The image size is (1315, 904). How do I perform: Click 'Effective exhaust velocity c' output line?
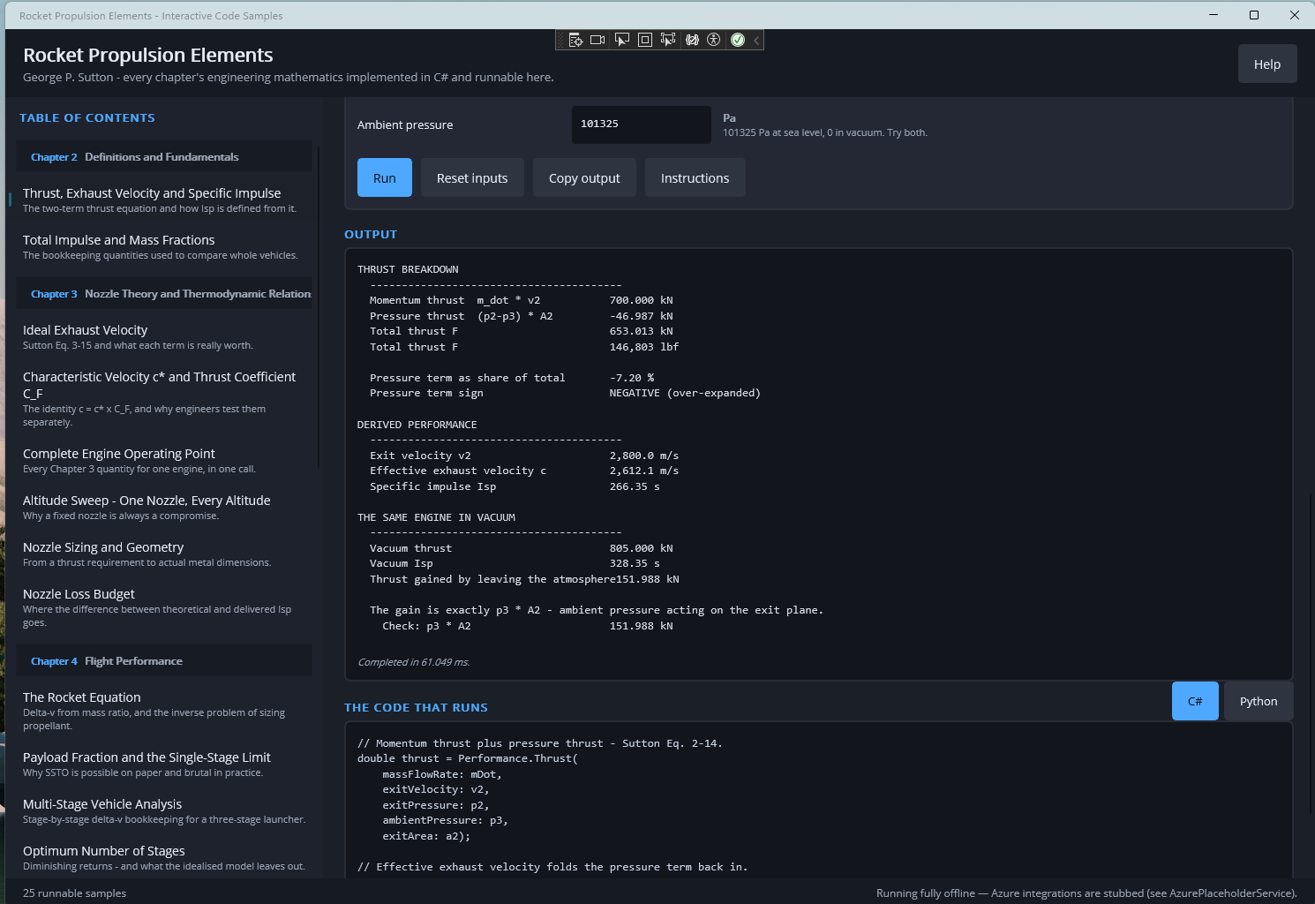[524, 471]
